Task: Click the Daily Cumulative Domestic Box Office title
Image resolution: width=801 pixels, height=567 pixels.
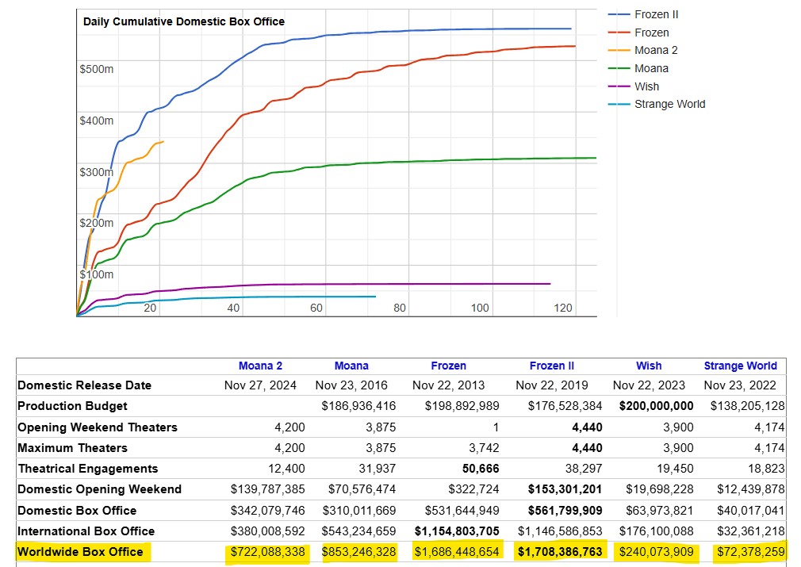Action: 183,21
